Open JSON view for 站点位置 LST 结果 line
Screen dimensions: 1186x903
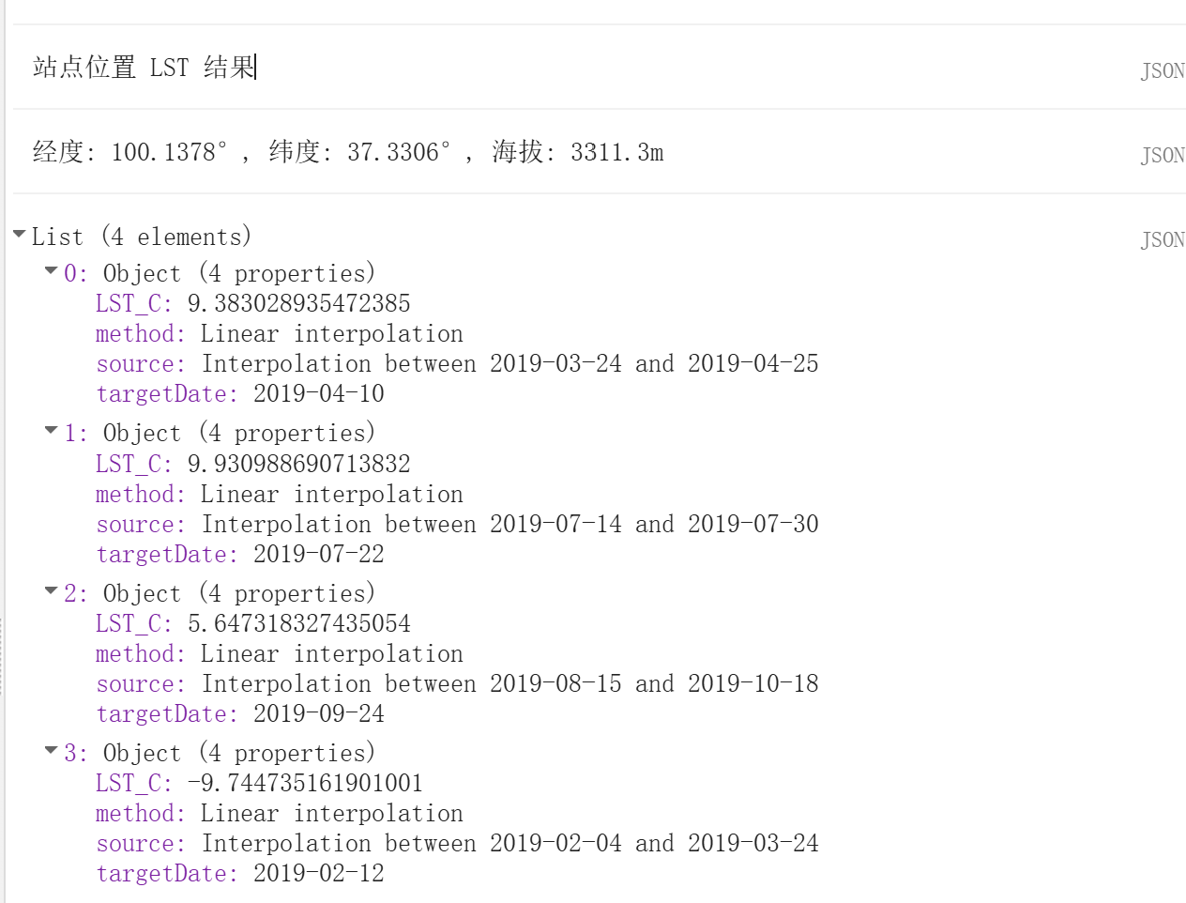click(x=1167, y=70)
